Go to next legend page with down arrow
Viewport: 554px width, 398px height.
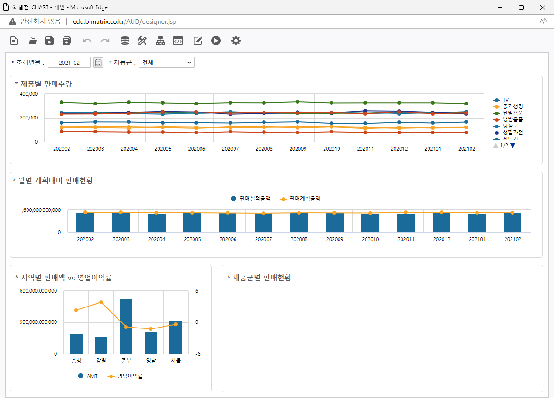(x=513, y=146)
